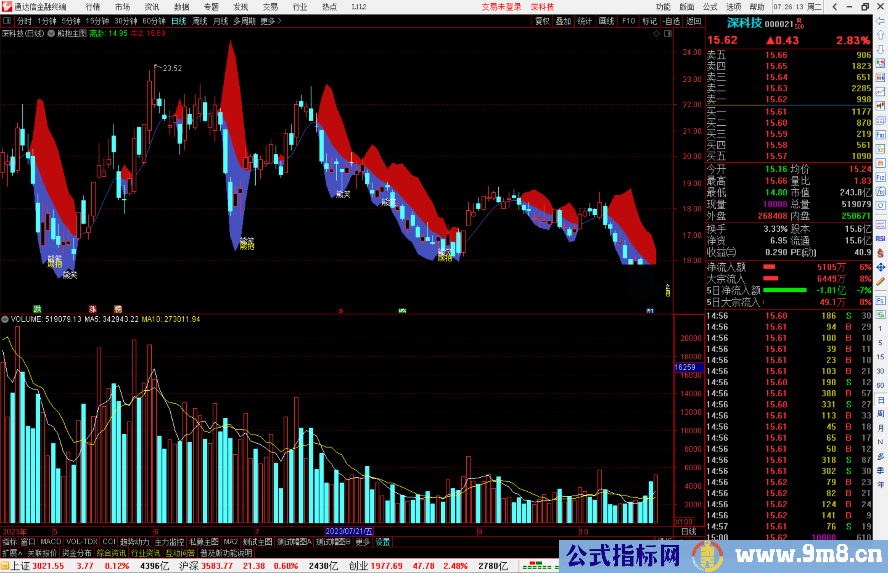Image resolution: width=888 pixels, height=573 pixels.
Task: Select sidebar period button 季
Action: [x=880, y=471]
